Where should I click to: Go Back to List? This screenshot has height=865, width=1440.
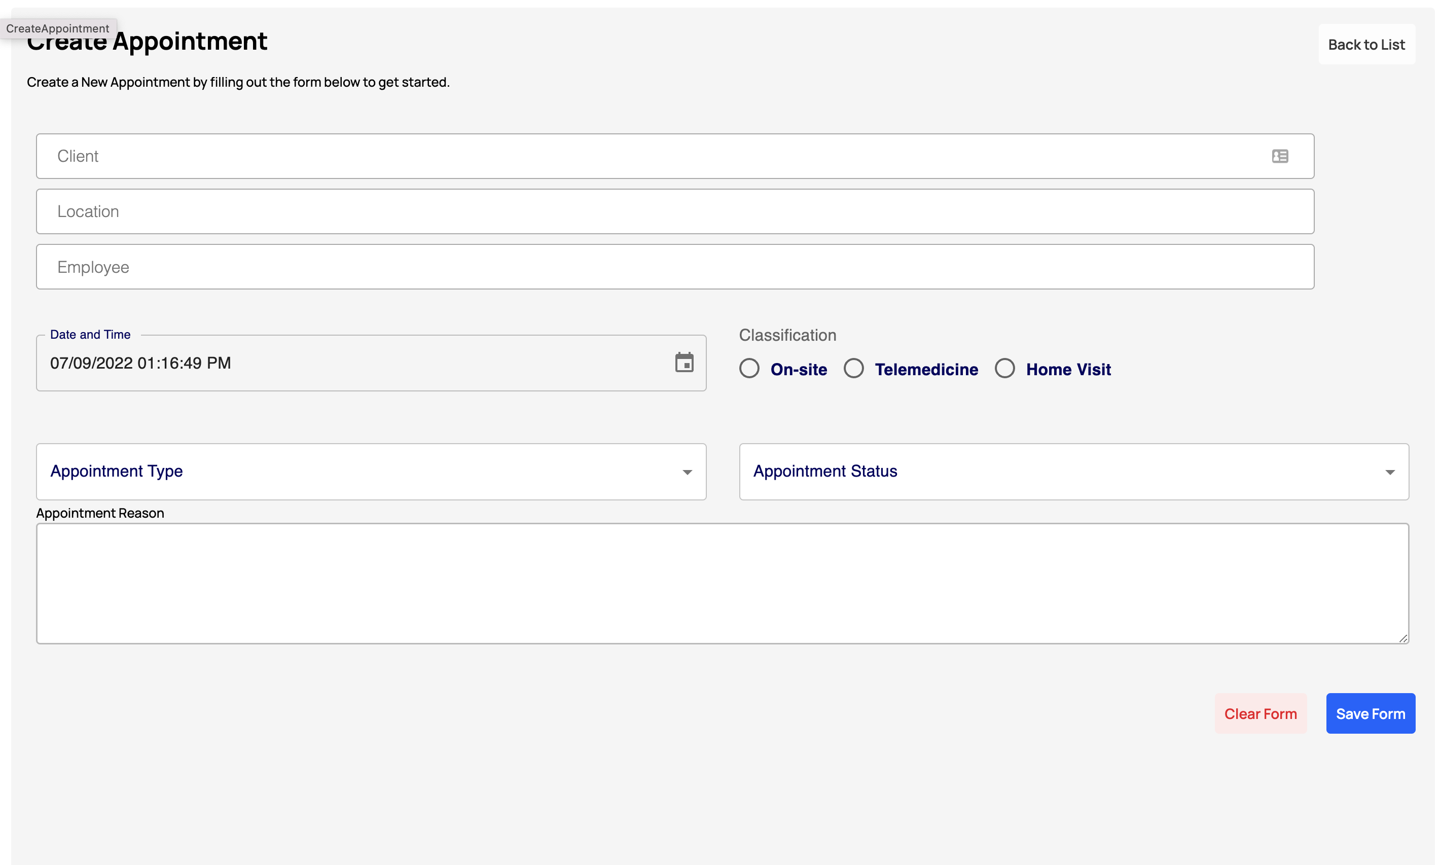(1366, 45)
